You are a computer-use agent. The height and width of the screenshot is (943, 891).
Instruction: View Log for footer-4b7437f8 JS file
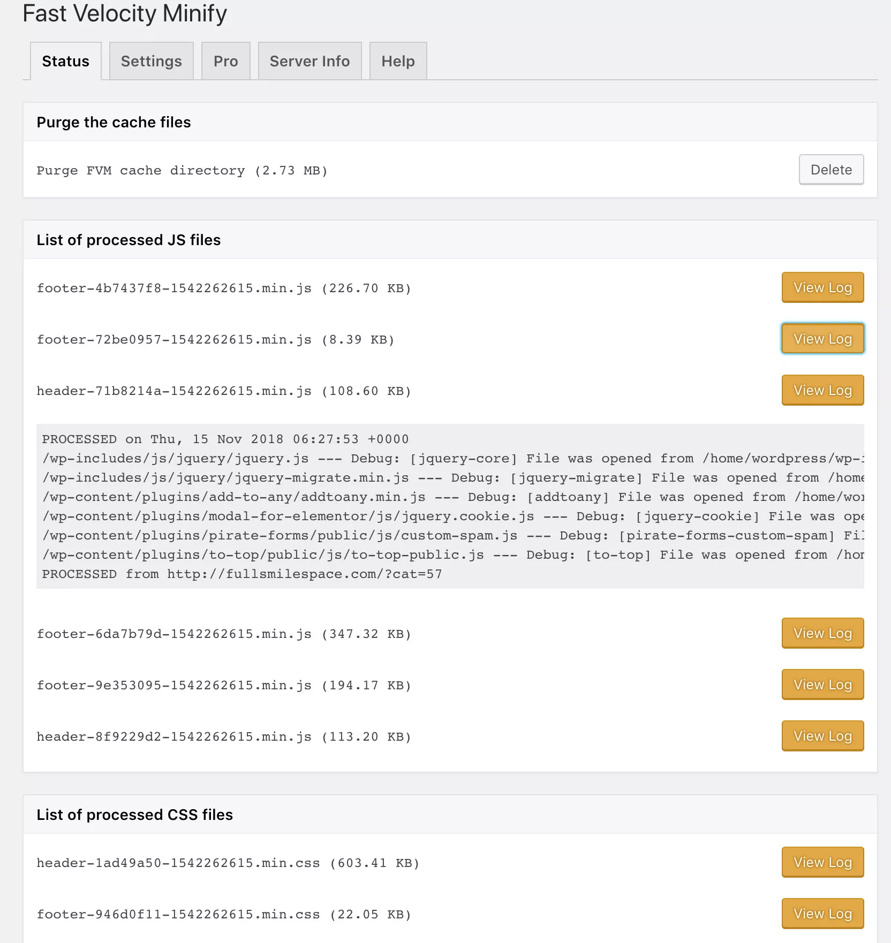822,287
